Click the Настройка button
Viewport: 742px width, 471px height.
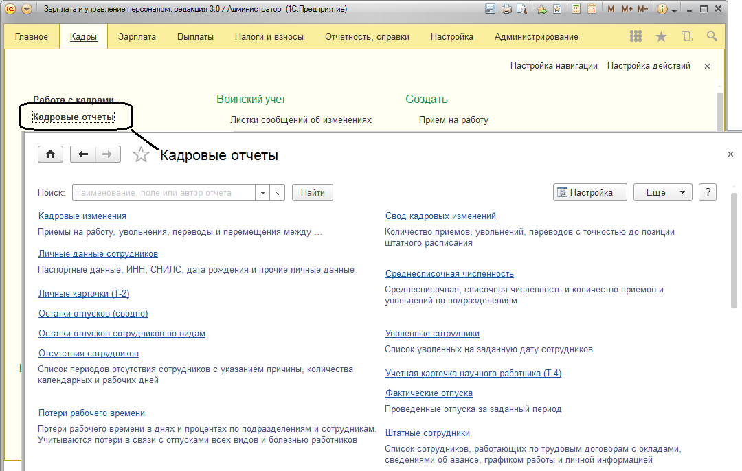pos(590,192)
